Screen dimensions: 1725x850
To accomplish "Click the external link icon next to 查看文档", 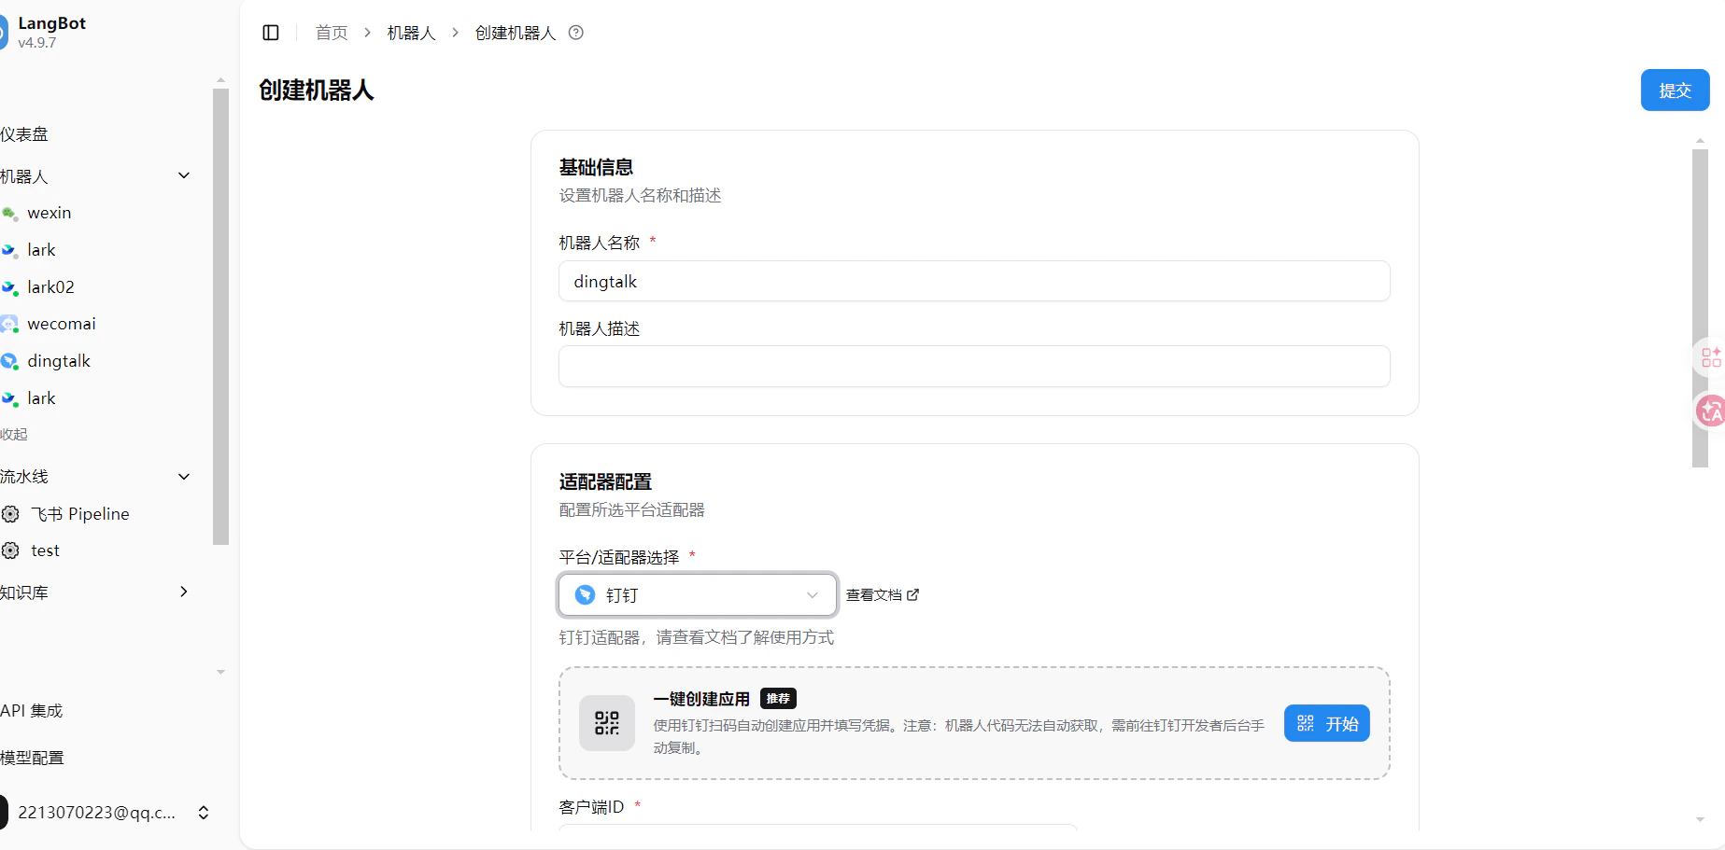I will pyautogui.click(x=912, y=594).
